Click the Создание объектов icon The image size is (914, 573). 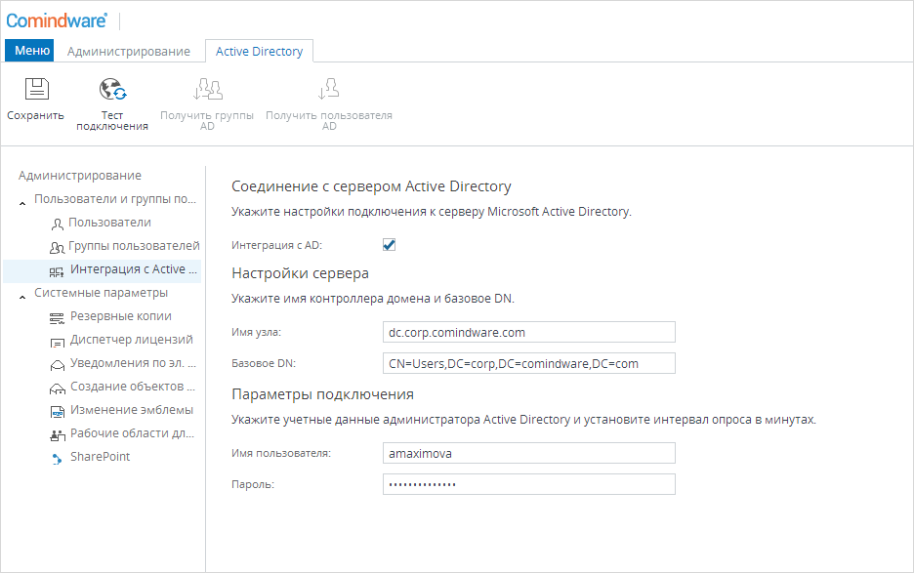coord(57,389)
